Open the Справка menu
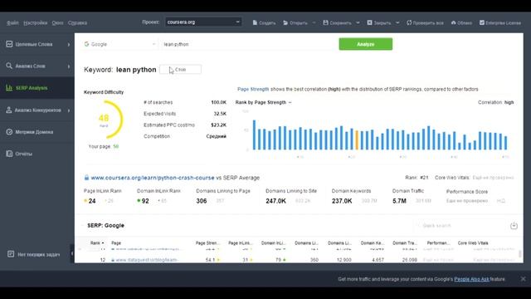 click(77, 22)
